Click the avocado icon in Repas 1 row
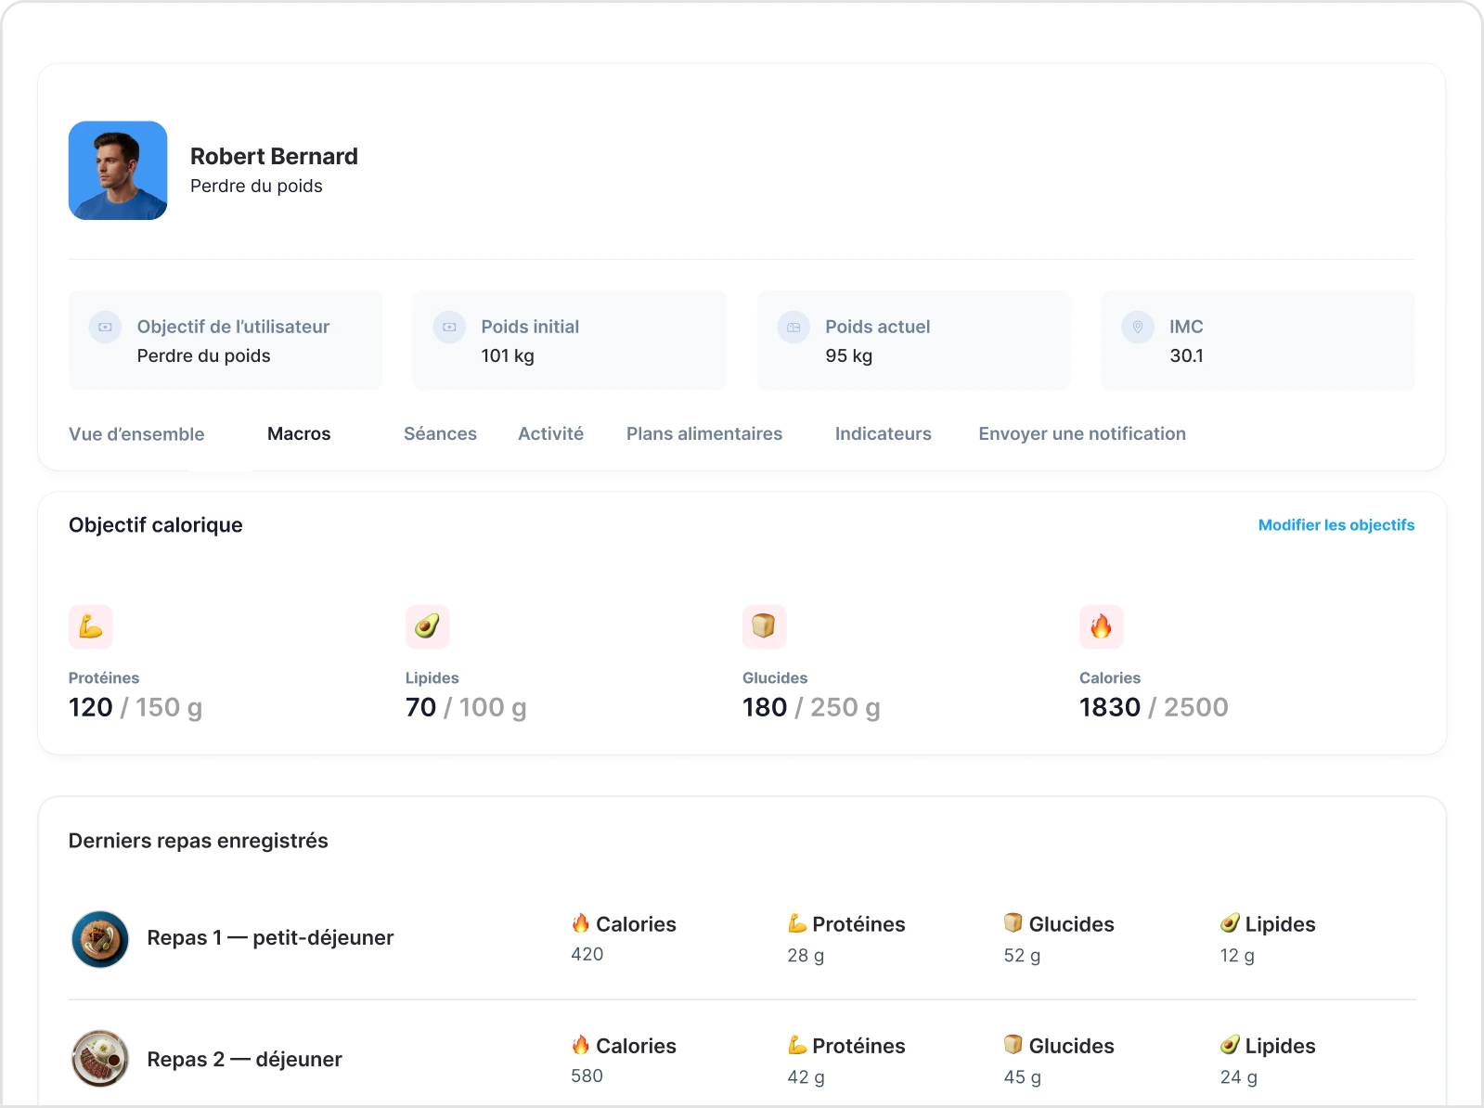The width and height of the screenshot is (1484, 1108). (x=1230, y=923)
